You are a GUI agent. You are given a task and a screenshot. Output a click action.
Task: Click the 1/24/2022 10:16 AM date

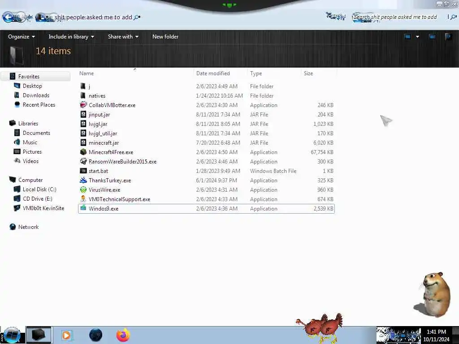point(220,96)
